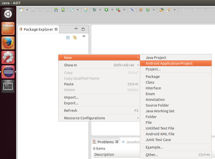Screen dimensions: 215x159
Task: Select Java Project in New submenu
Action: [x=176, y=58]
